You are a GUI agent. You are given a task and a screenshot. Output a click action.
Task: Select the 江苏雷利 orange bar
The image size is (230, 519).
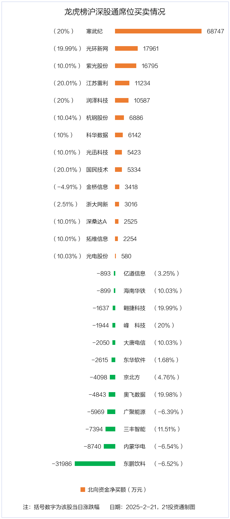click(122, 83)
